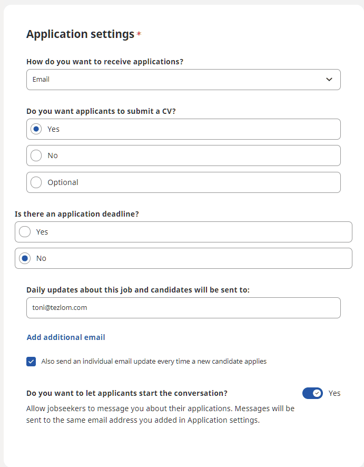Select No for submitting a CV
Viewport: 364px width, 467px height.
(x=36, y=155)
